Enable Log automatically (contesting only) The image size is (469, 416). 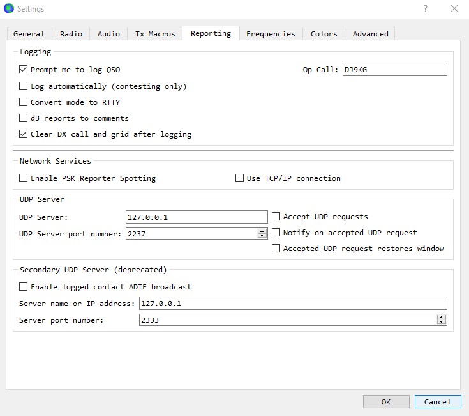[x=24, y=86]
